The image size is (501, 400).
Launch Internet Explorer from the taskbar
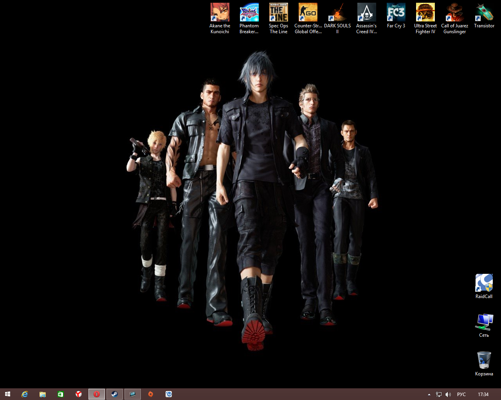tap(25, 394)
